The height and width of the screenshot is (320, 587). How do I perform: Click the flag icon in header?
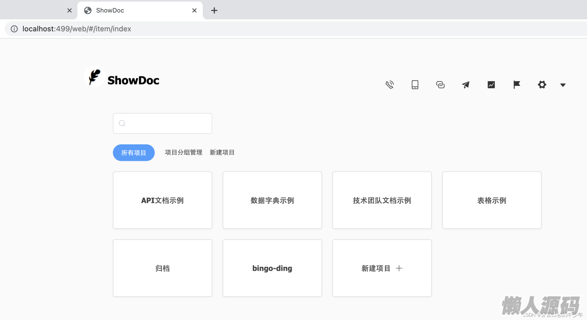tap(516, 85)
